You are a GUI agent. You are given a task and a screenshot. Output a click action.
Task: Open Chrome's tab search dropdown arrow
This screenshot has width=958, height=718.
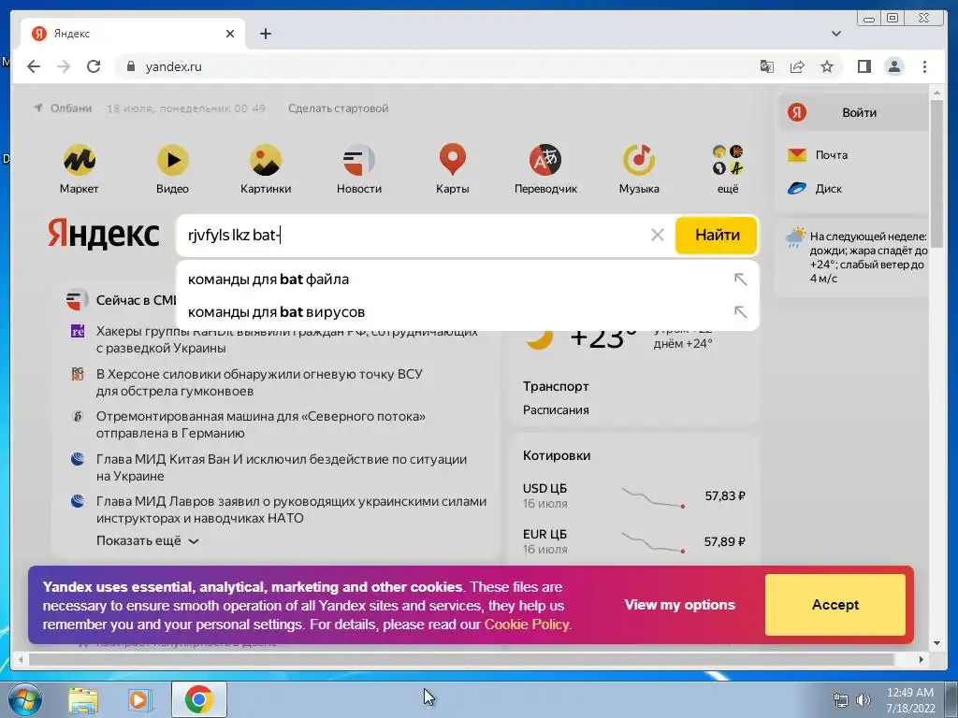836,34
